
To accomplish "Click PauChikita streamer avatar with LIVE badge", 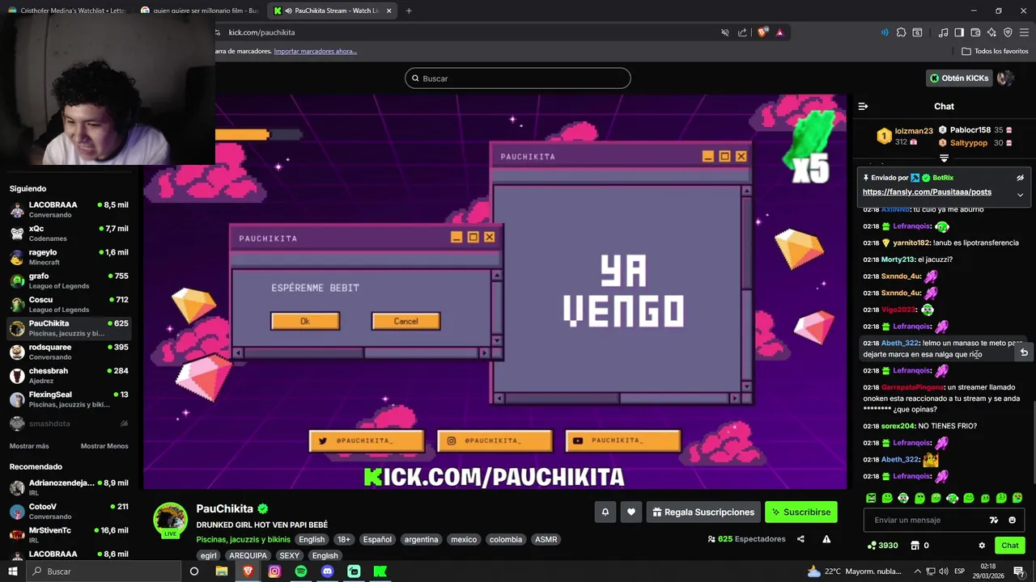I will (171, 520).
